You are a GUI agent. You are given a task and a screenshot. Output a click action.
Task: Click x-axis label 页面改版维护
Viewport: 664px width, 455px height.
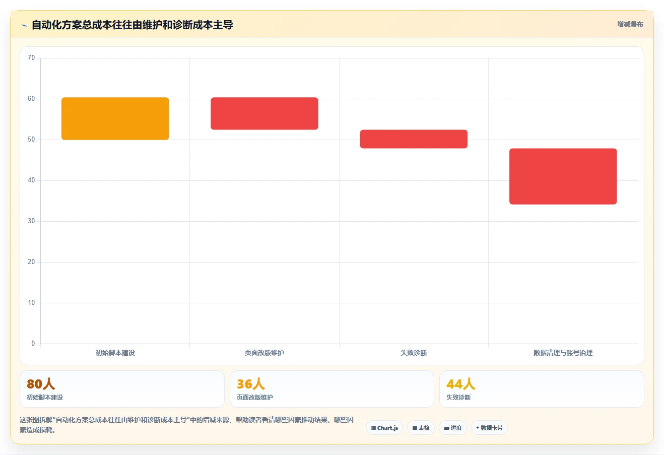pyautogui.click(x=264, y=353)
